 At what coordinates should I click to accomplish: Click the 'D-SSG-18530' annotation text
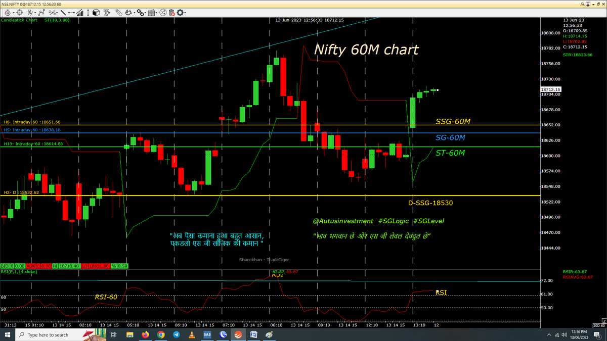tap(430, 203)
